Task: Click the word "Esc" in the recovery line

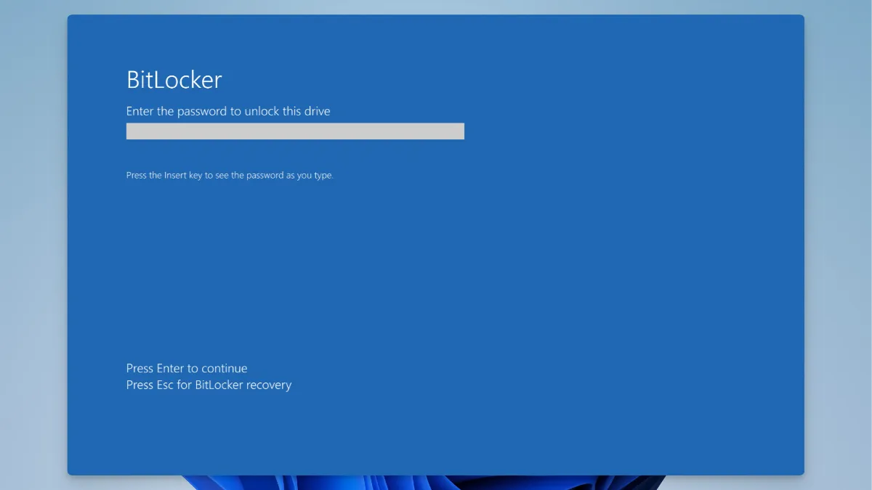Action: click(x=165, y=385)
